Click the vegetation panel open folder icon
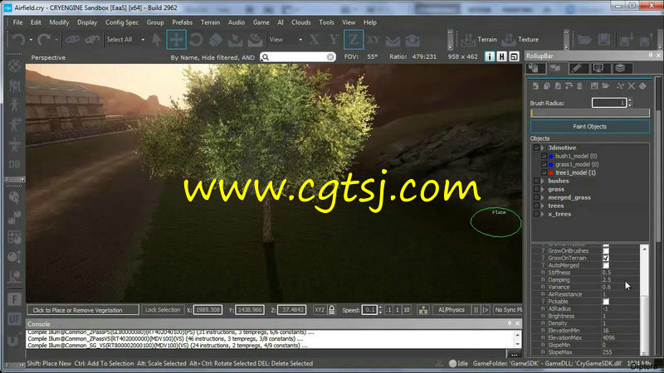The width and height of the screenshot is (664, 373). tap(606, 86)
